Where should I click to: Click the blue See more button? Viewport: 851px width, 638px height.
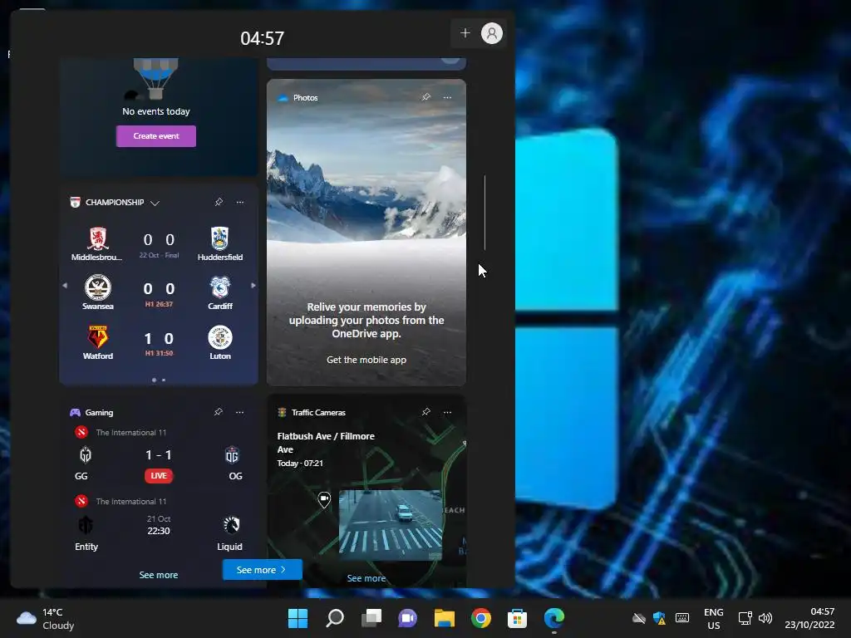point(262,570)
